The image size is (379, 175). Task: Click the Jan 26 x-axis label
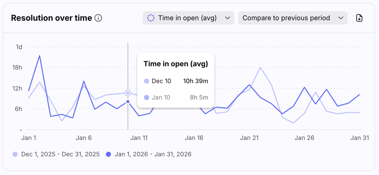(x=304, y=138)
